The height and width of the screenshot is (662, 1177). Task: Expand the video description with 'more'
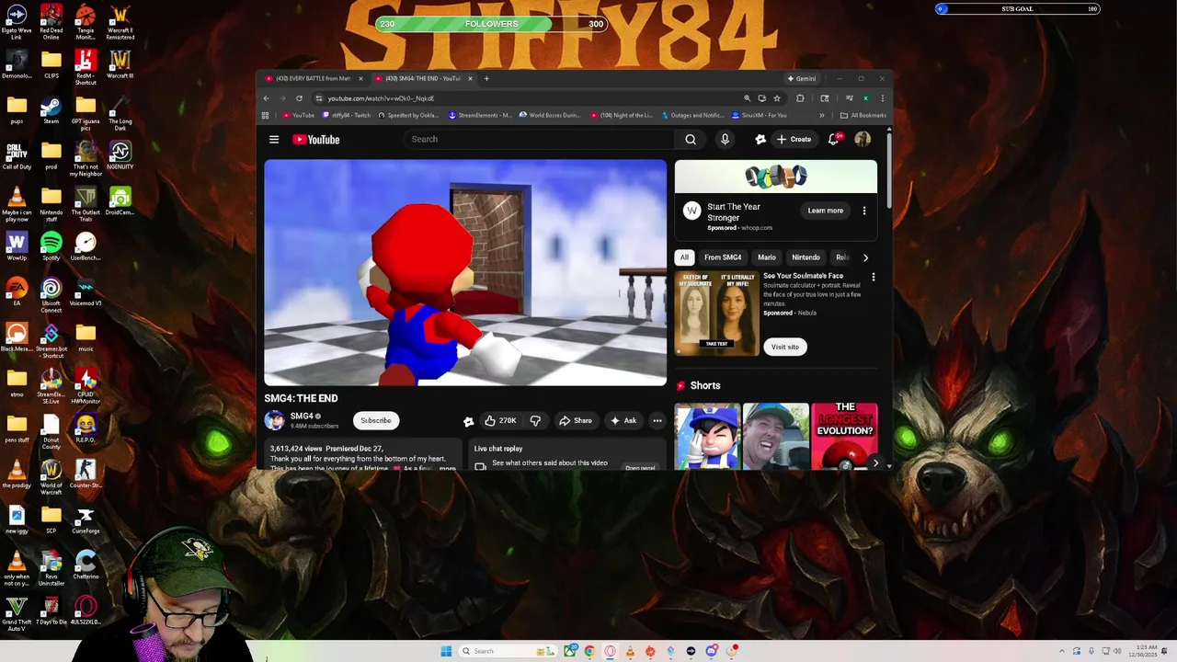(x=447, y=469)
